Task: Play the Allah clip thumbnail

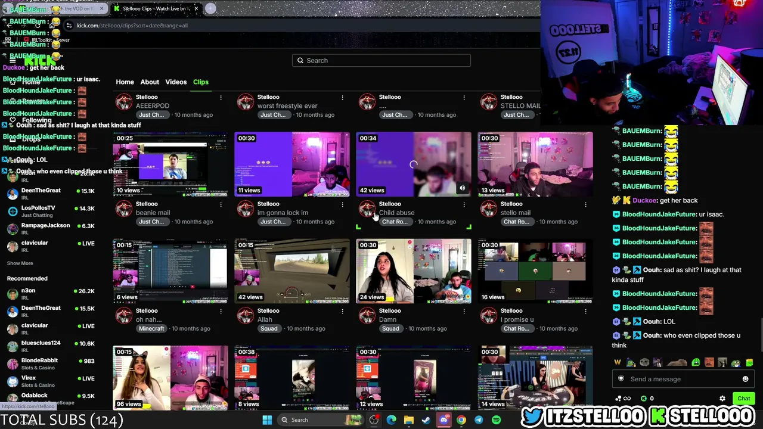Action: (x=292, y=271)
